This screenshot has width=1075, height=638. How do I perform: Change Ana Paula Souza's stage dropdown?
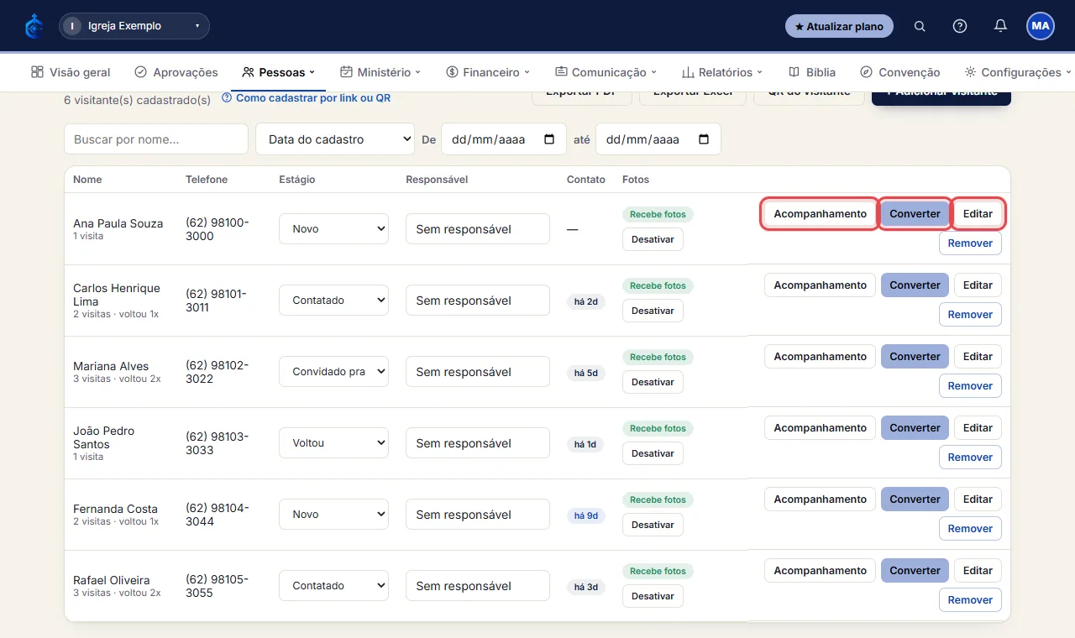coord(333,228)
